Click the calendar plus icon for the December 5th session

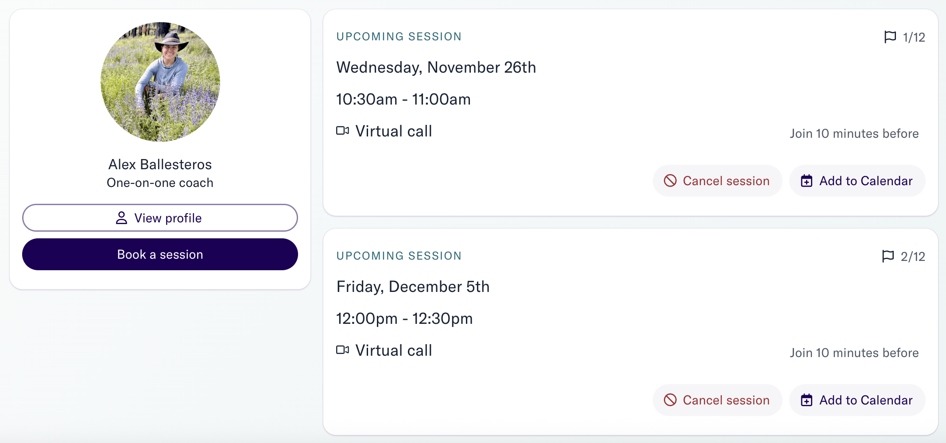tap(806, 400)
